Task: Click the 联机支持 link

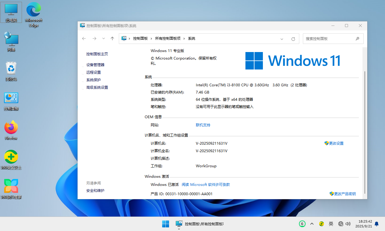Action: (203, 125)
